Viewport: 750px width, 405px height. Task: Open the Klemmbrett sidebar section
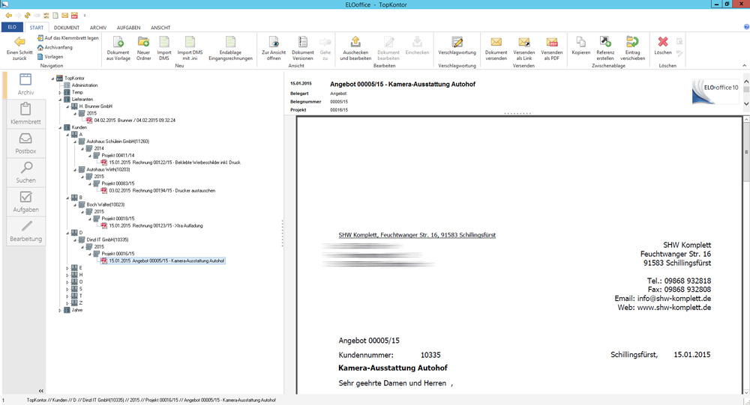pyautogui.click(x=25, y=114)
